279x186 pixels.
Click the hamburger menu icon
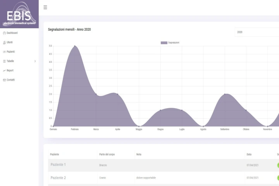[x=45, y=7]
